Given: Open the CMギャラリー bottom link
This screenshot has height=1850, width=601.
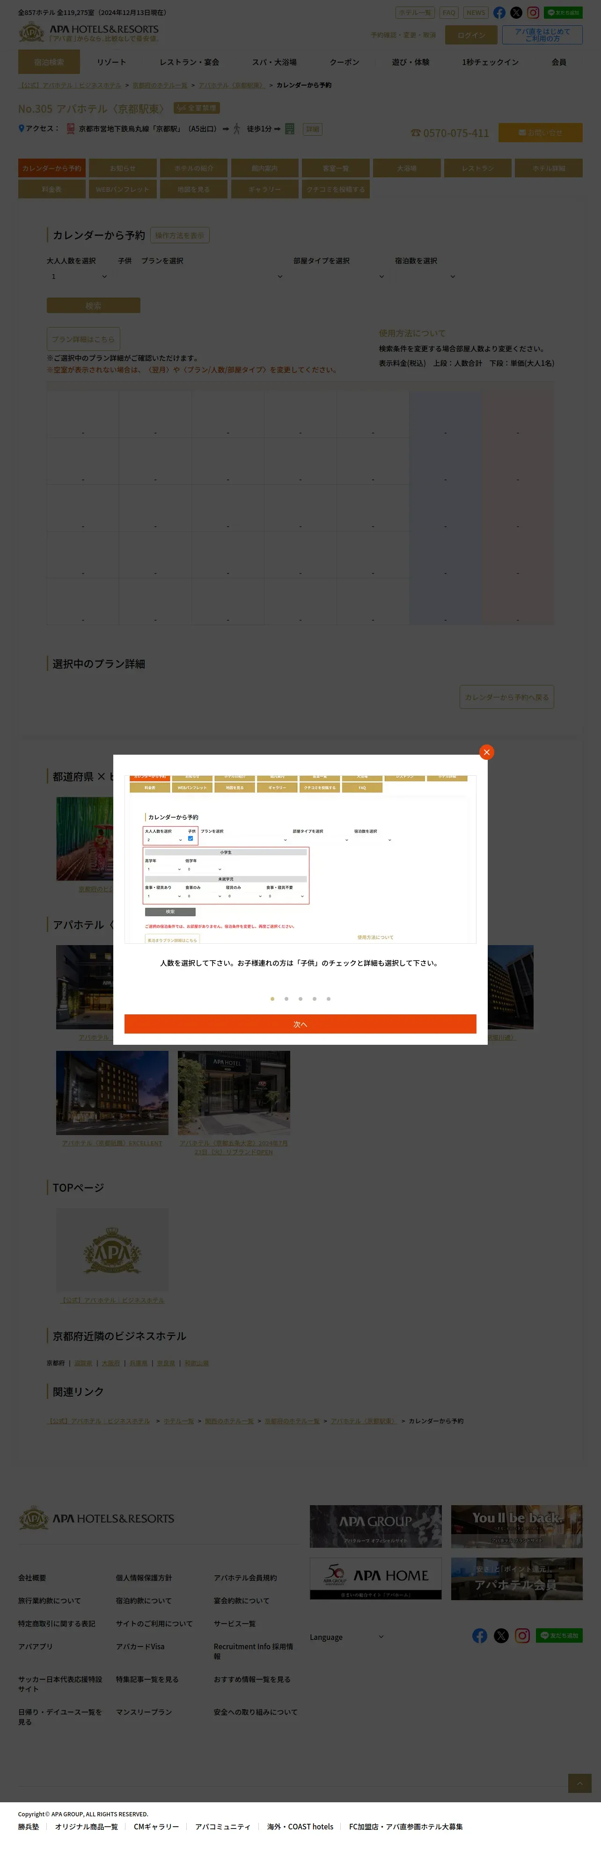Looking at the screenshot, I should (x=156, y=1826).
